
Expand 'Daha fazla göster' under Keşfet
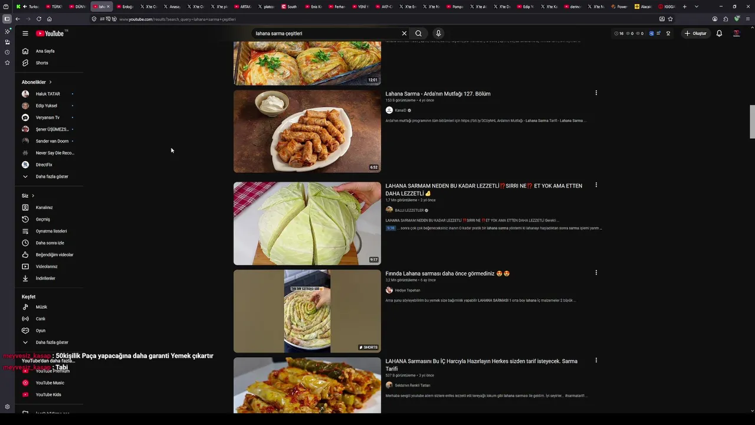point(49,342)
